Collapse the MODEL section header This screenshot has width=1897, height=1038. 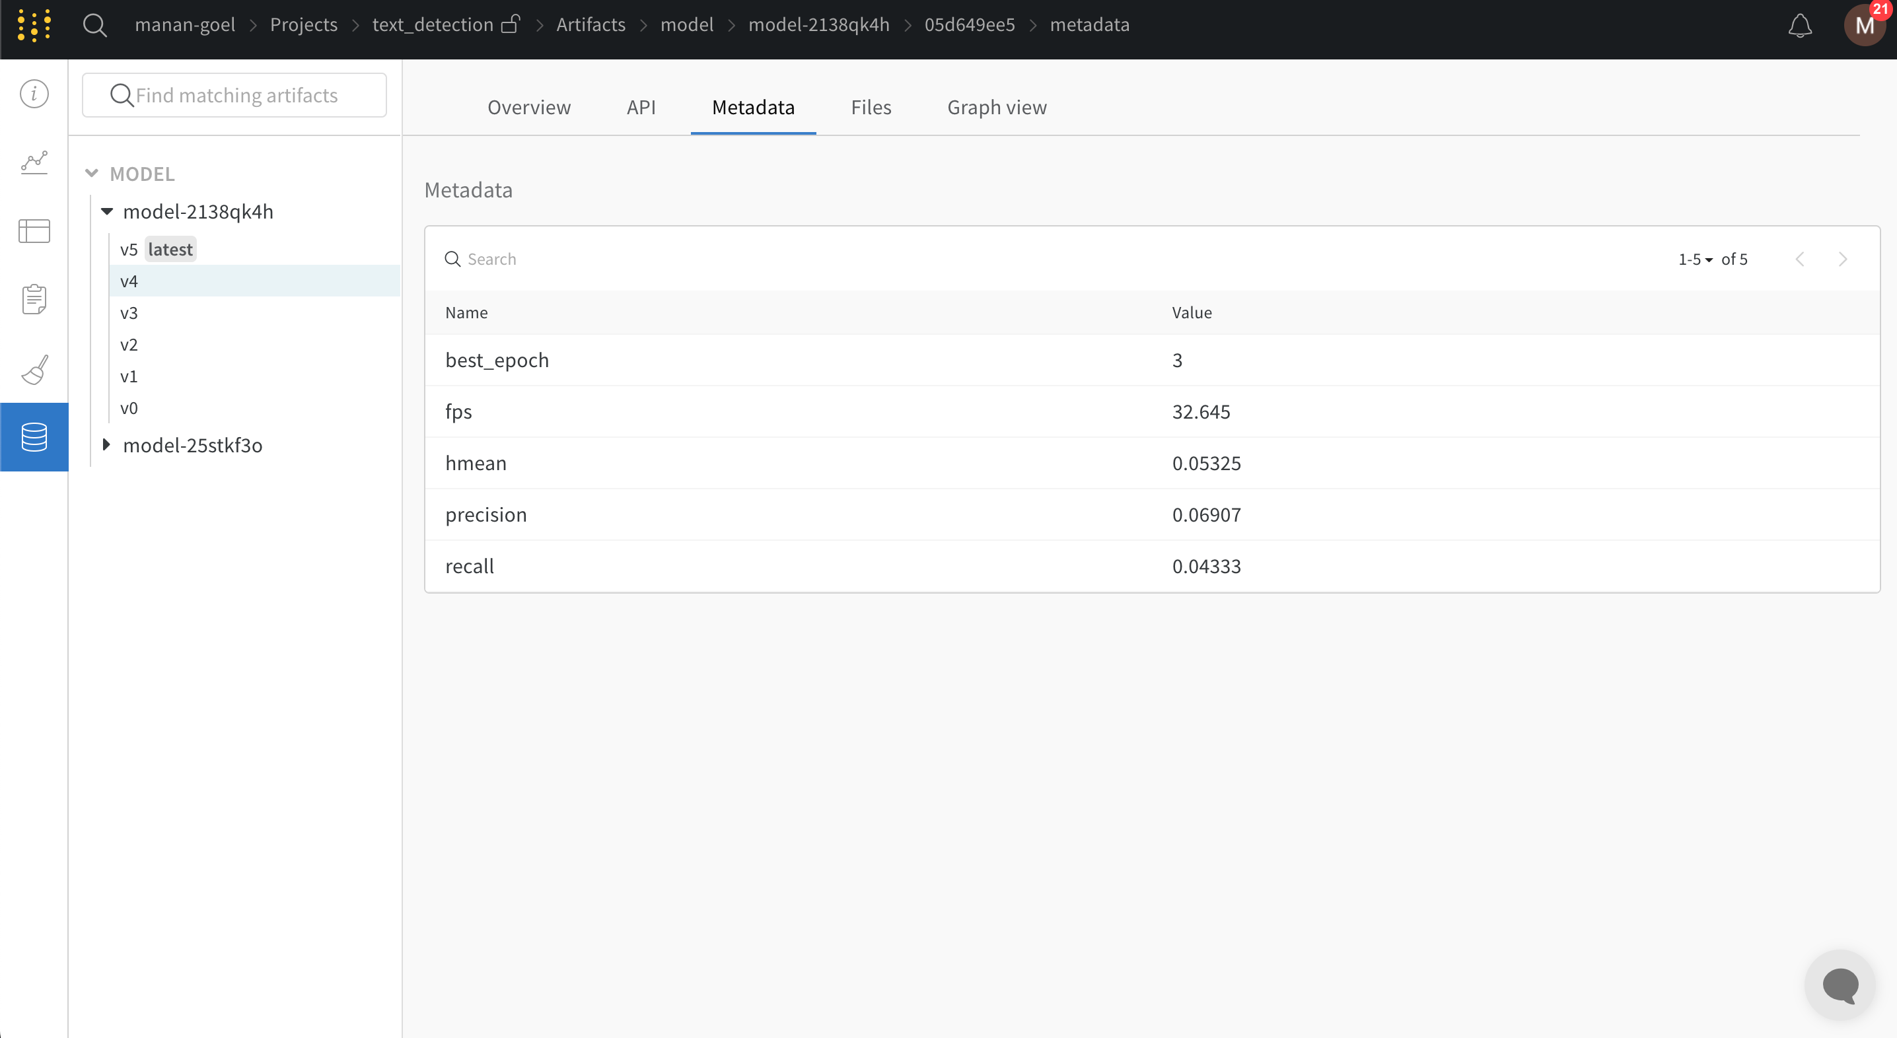click(x=91, y=172)
